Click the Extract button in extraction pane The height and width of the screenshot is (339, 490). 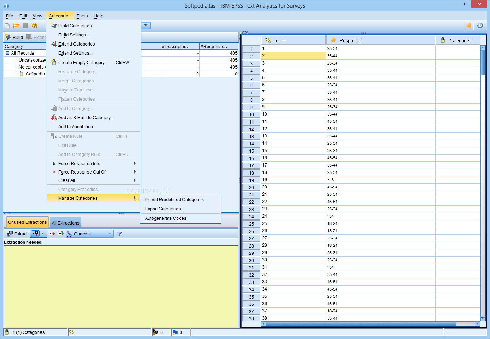point(17,234)
